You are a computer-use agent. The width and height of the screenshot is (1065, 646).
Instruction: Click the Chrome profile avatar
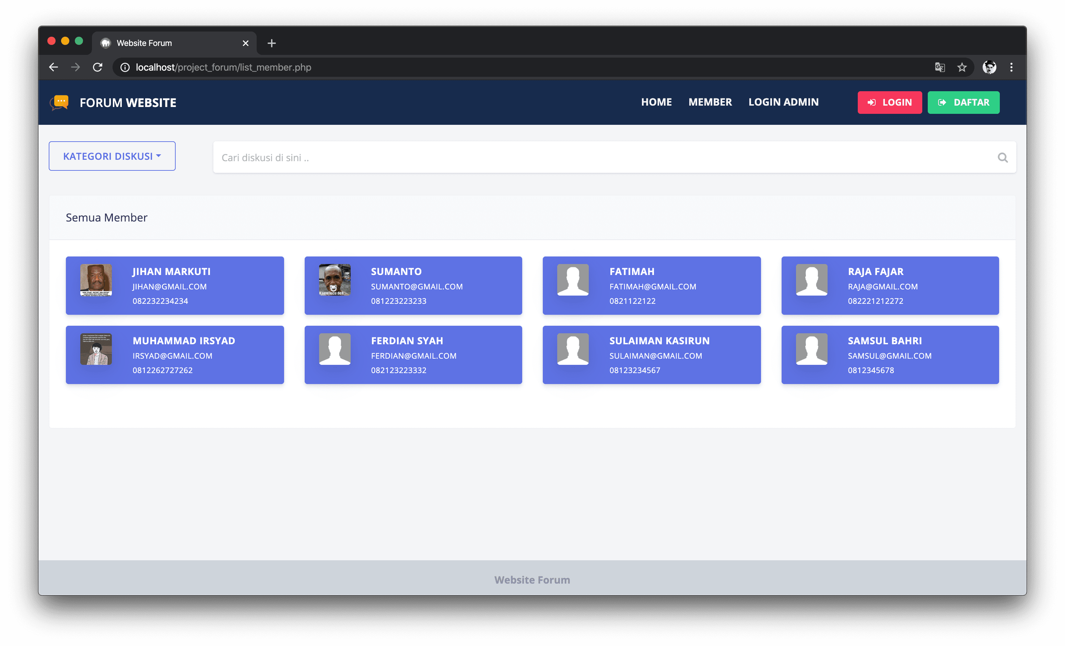pos(989,67)
